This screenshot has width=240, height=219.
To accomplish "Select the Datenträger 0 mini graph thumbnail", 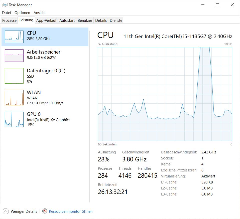I will 14,76.
